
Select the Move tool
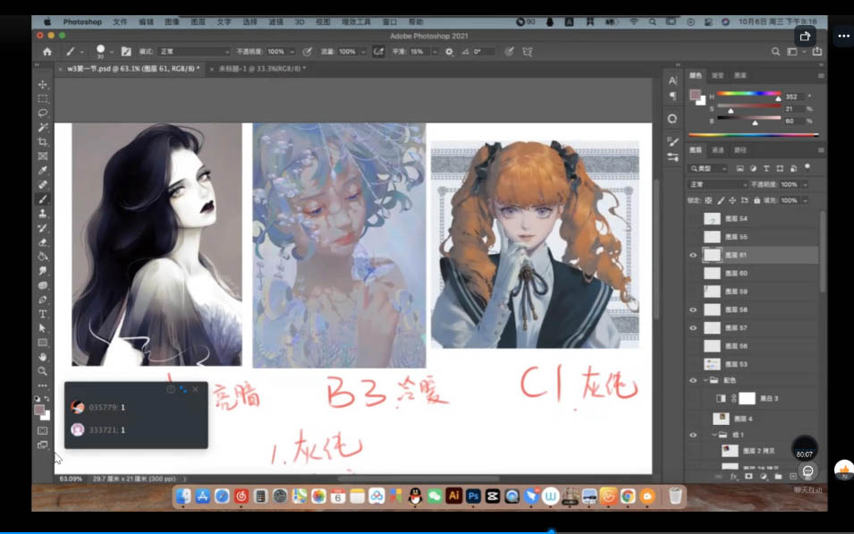43,84
